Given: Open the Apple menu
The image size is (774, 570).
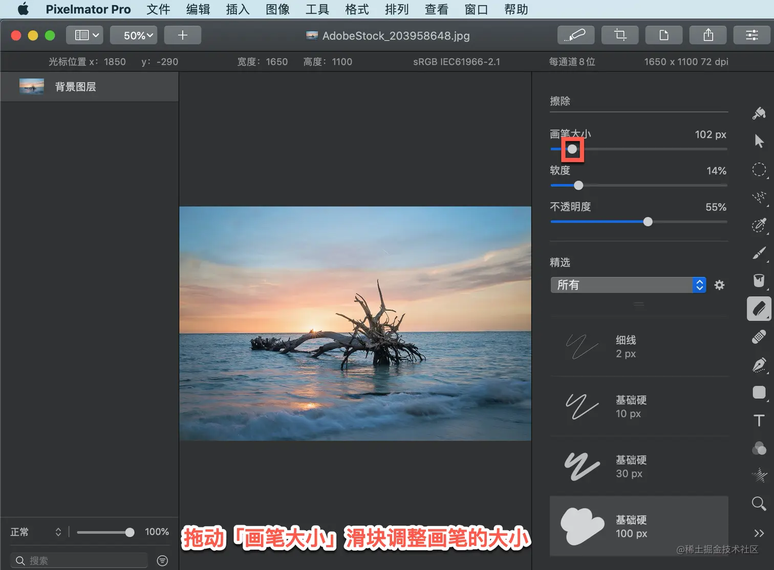Looking at the screenshot, I should click(x=23, y=9).
